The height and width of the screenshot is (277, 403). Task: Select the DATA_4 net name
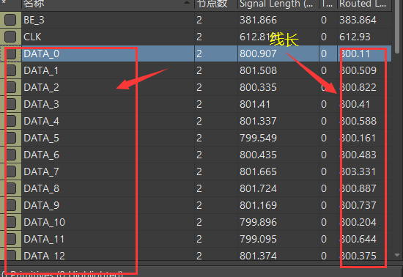(41, 122)
